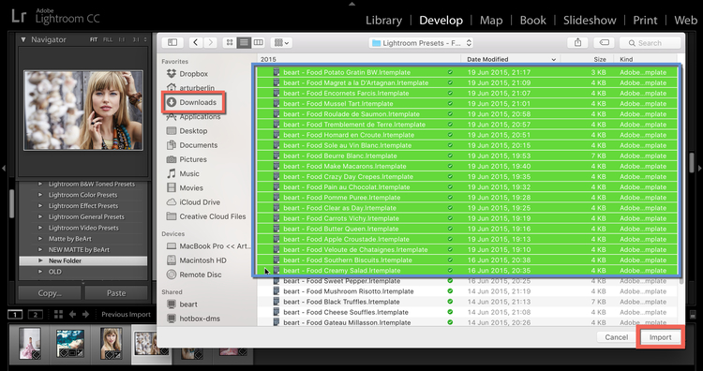Go back with the left chevron button
Image resolution: width=703 pixels, height=371 pixels.
click(x=196, y=42)
